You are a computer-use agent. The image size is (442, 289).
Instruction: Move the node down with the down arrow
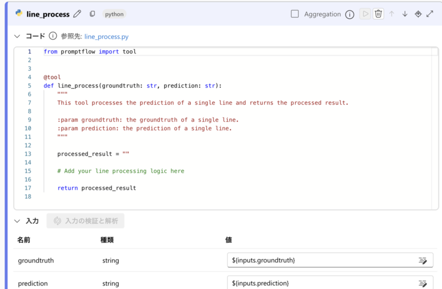click(405, 14)
